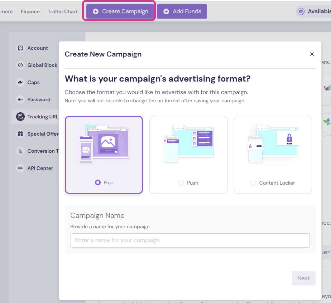Image resolution: width=331 pixels, height=303 pixels.
Task: Select the Content Locker radio button
Action: point(253,182)
